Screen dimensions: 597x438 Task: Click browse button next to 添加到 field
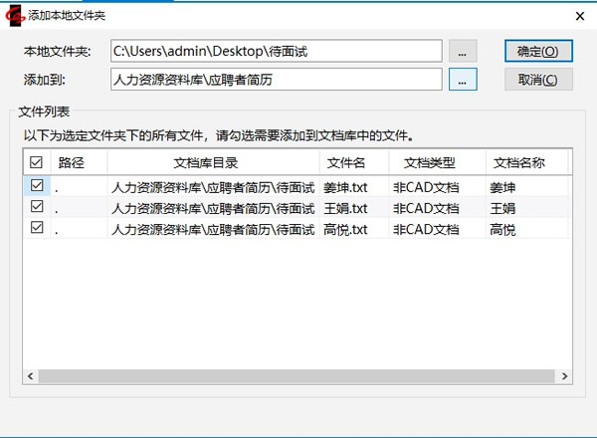coord(464,79)
